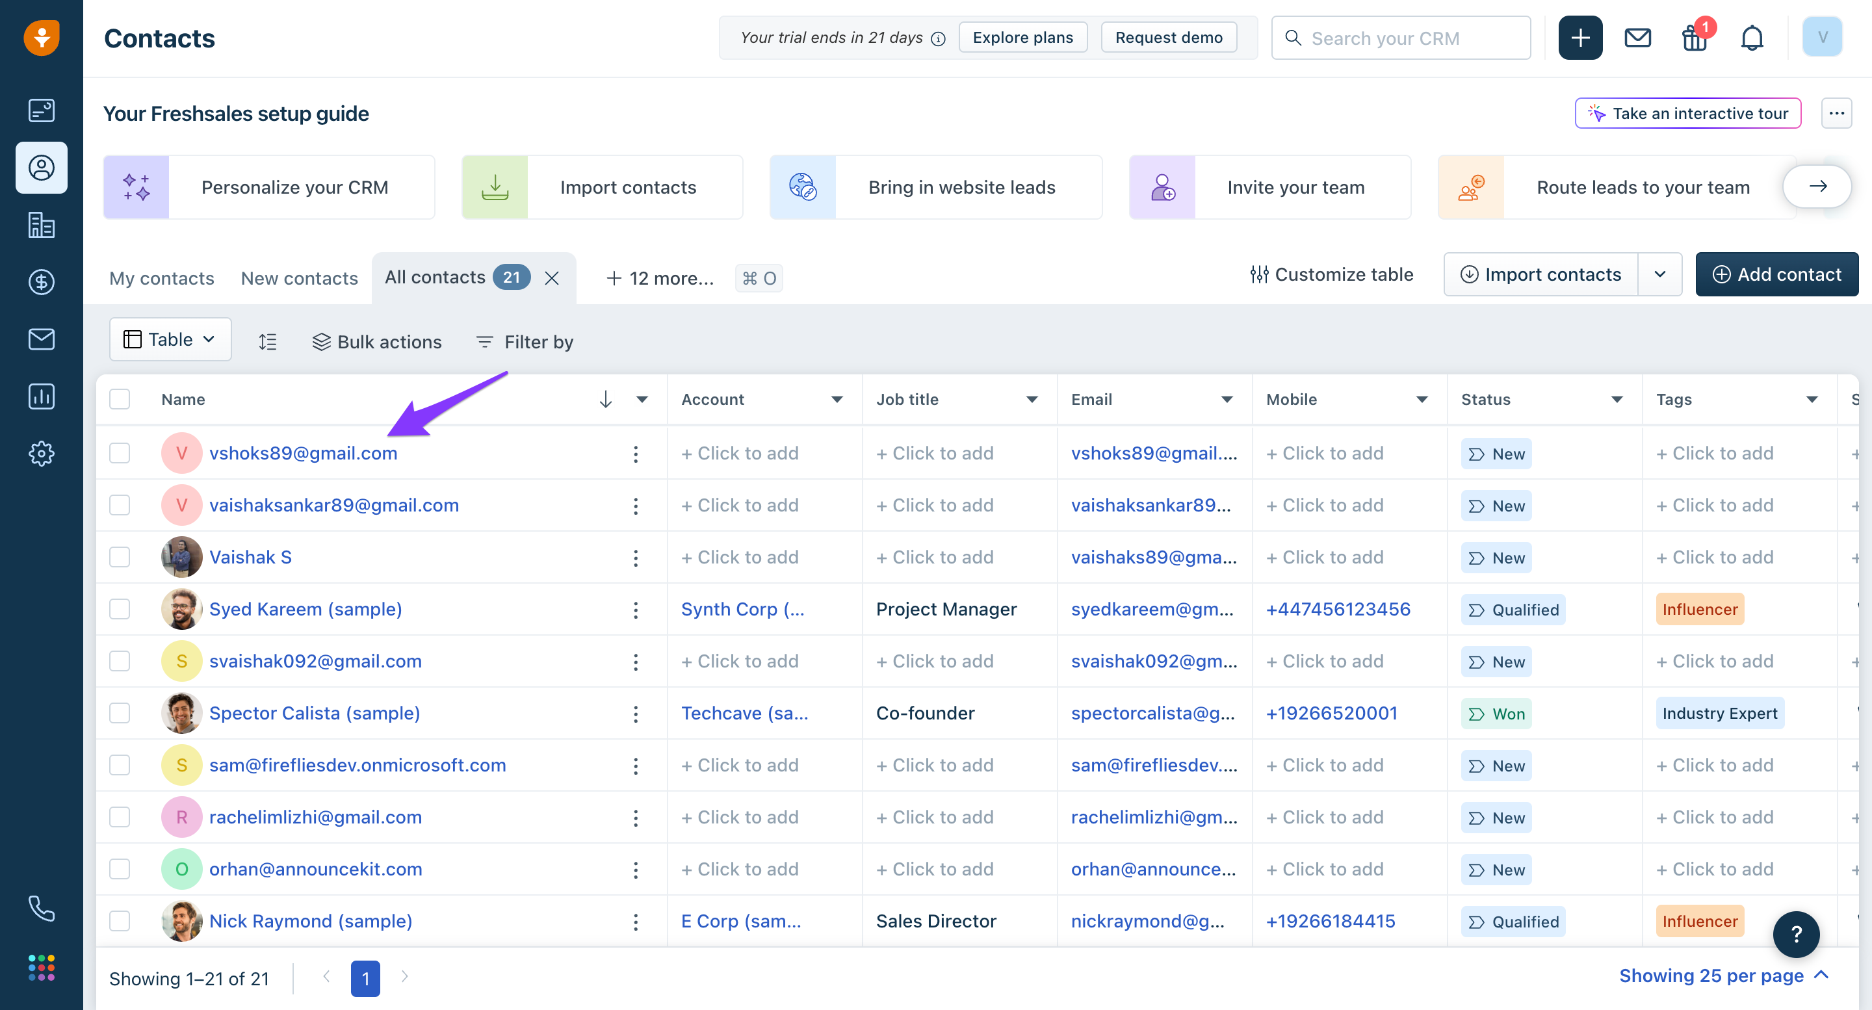Click the row height density icon
The image size is (1872, 1010).
click(x=267, y=341)
